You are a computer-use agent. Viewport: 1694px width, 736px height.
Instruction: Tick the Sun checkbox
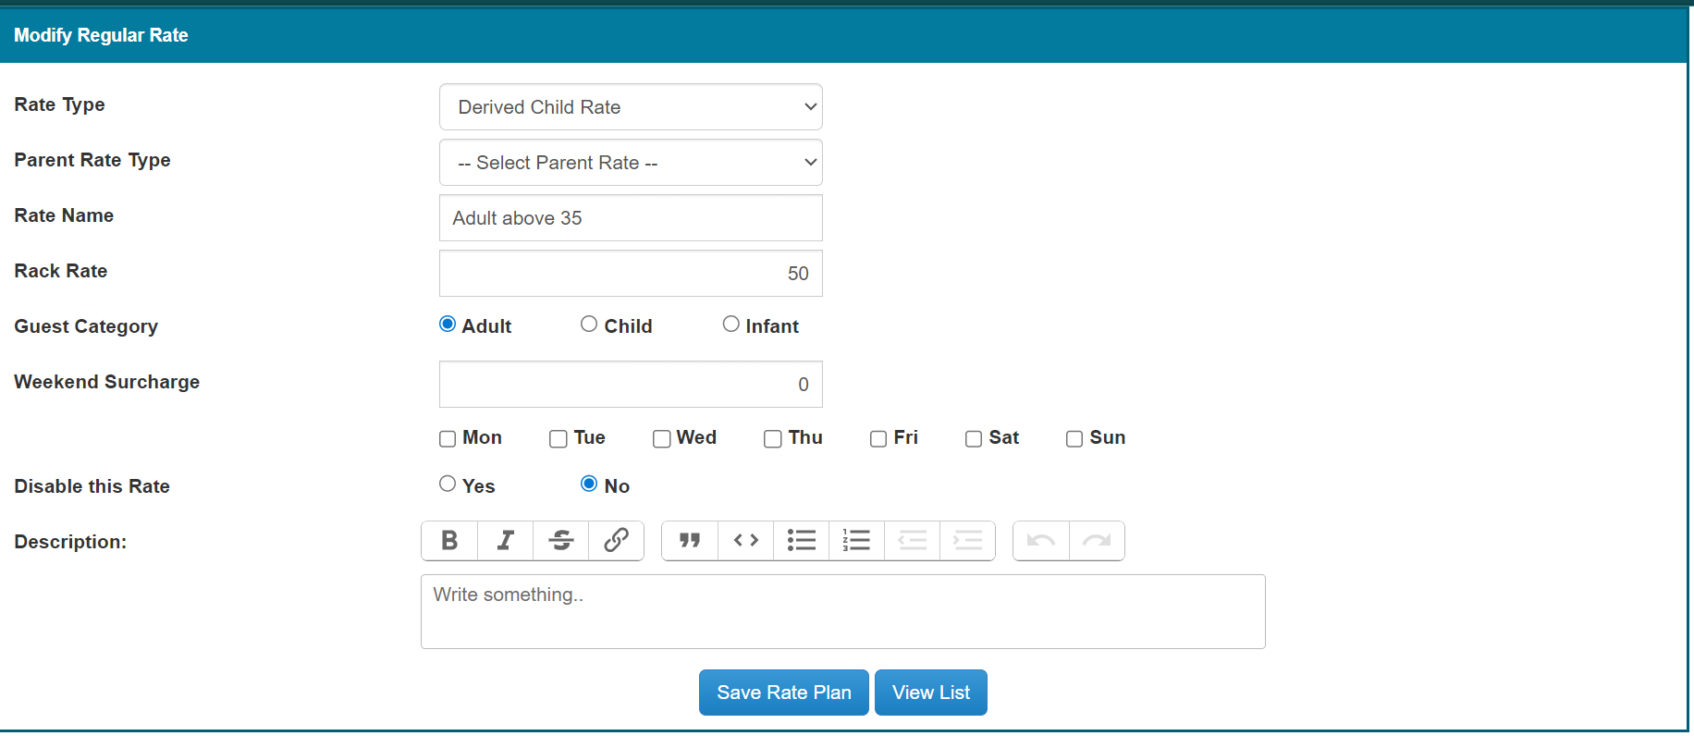(1074, 439)
